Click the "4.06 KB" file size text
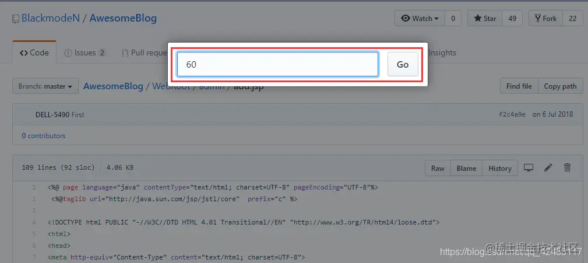The height and width of the screenshot is (263, 588). point(120,167)
